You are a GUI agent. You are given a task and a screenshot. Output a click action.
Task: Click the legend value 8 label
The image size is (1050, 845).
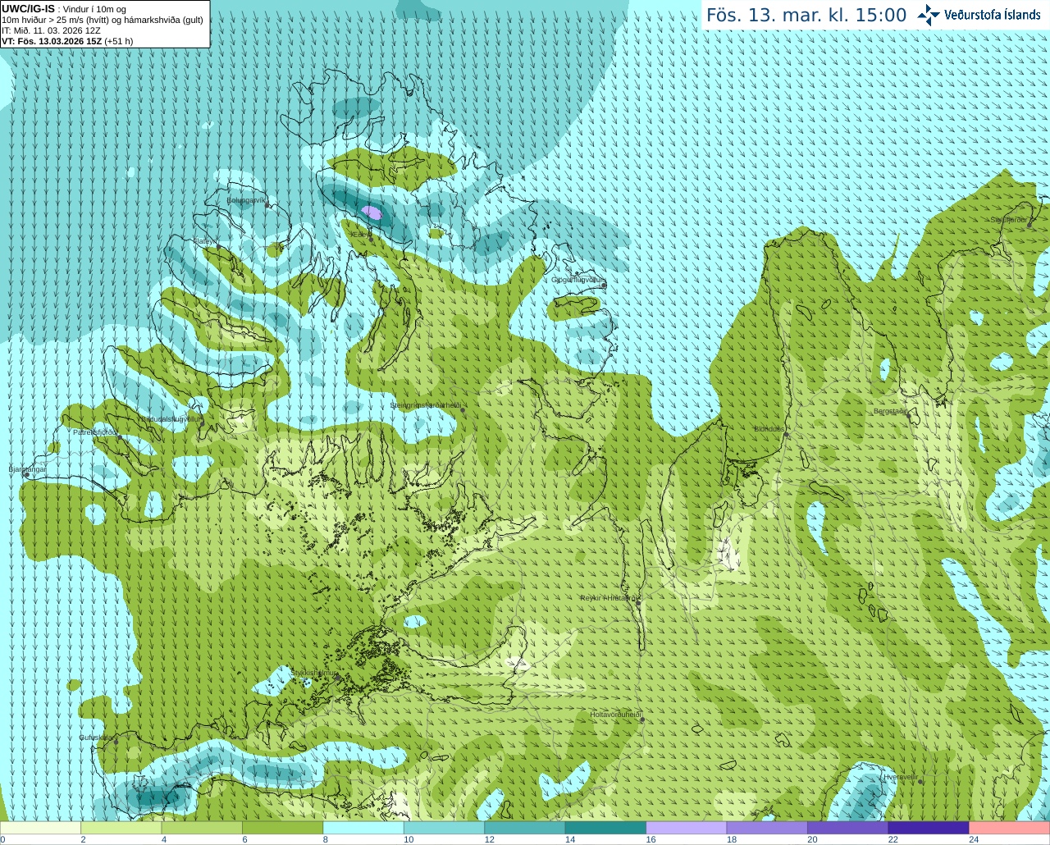326,839
